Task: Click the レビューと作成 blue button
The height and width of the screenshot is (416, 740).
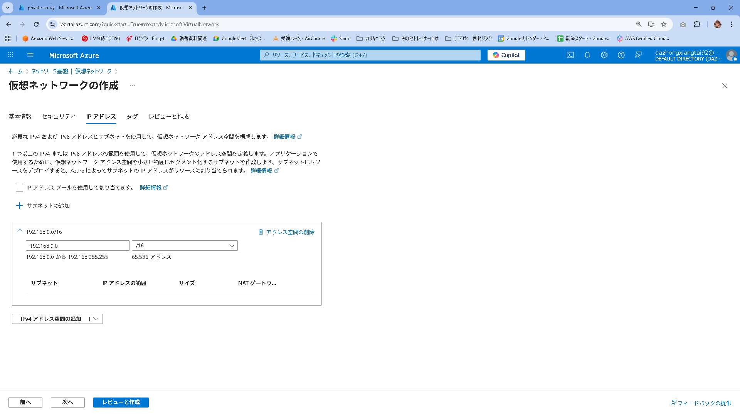Action: coord(121,402)
